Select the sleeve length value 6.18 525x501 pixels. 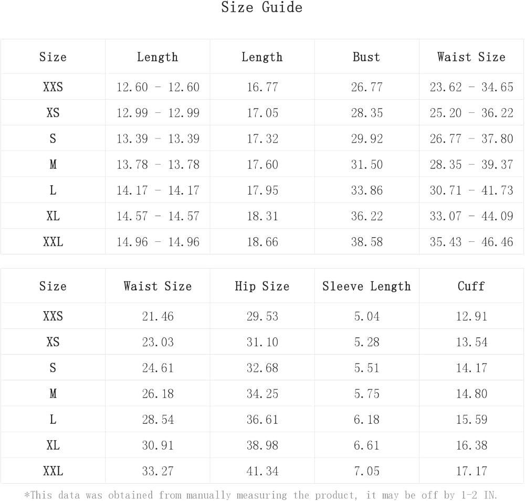[366, 420]
